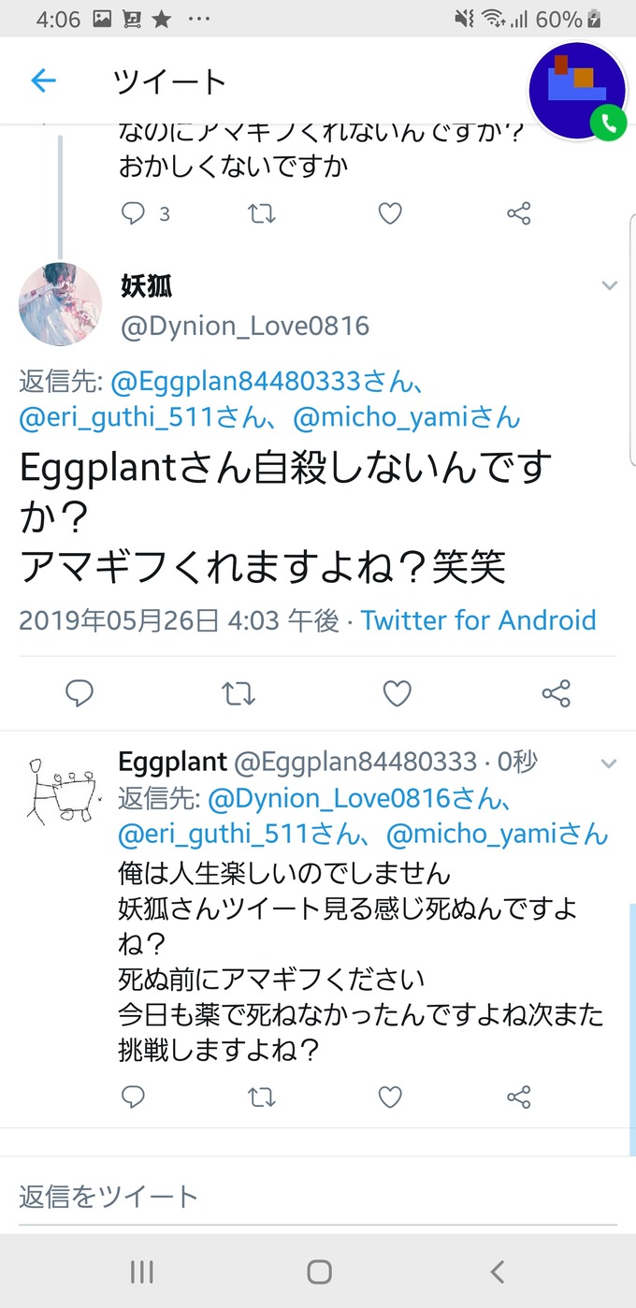This screenshot has width=636, height=1308.
Task: Share Eggplant's reply tweet
Action: [519, 1097]
